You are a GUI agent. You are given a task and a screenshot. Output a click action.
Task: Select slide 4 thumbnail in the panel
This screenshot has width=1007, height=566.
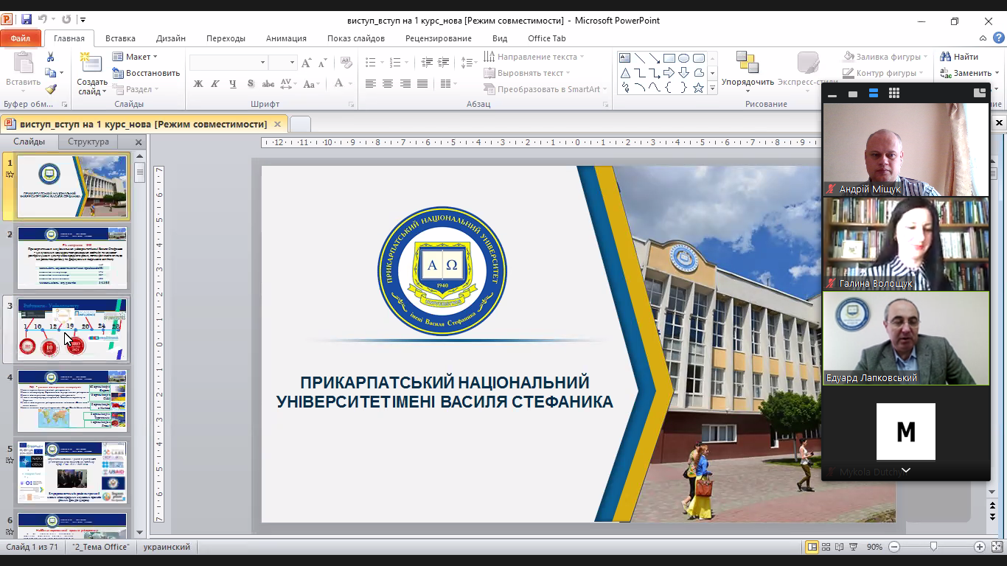(72, 402)
